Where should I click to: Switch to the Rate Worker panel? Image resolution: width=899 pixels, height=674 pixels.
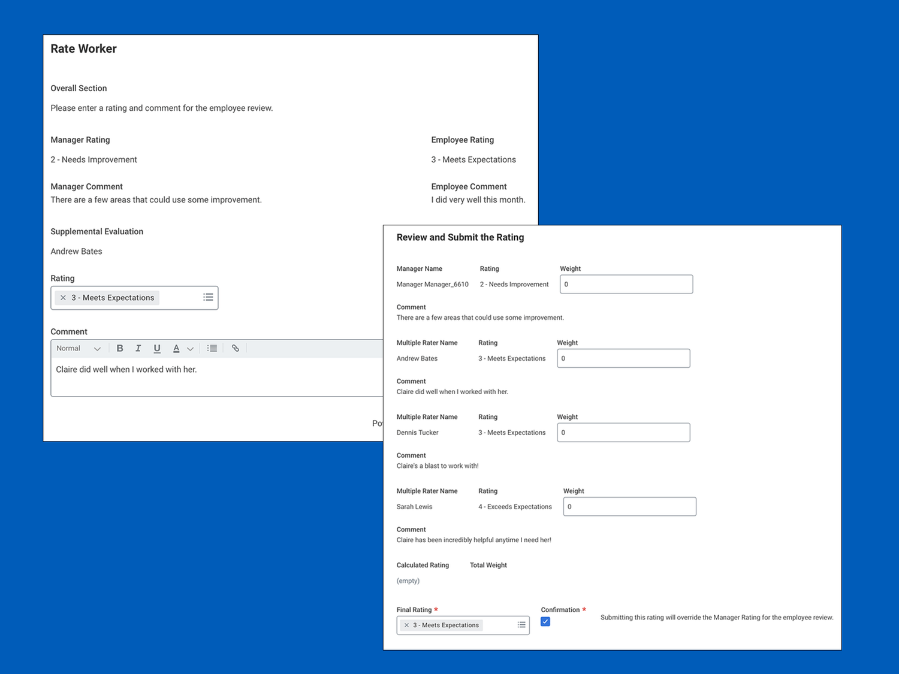[83, 49]
